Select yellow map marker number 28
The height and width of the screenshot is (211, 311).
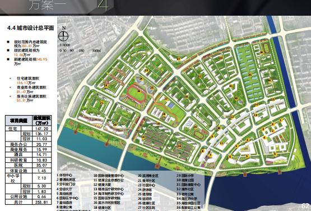coord(164,114)
